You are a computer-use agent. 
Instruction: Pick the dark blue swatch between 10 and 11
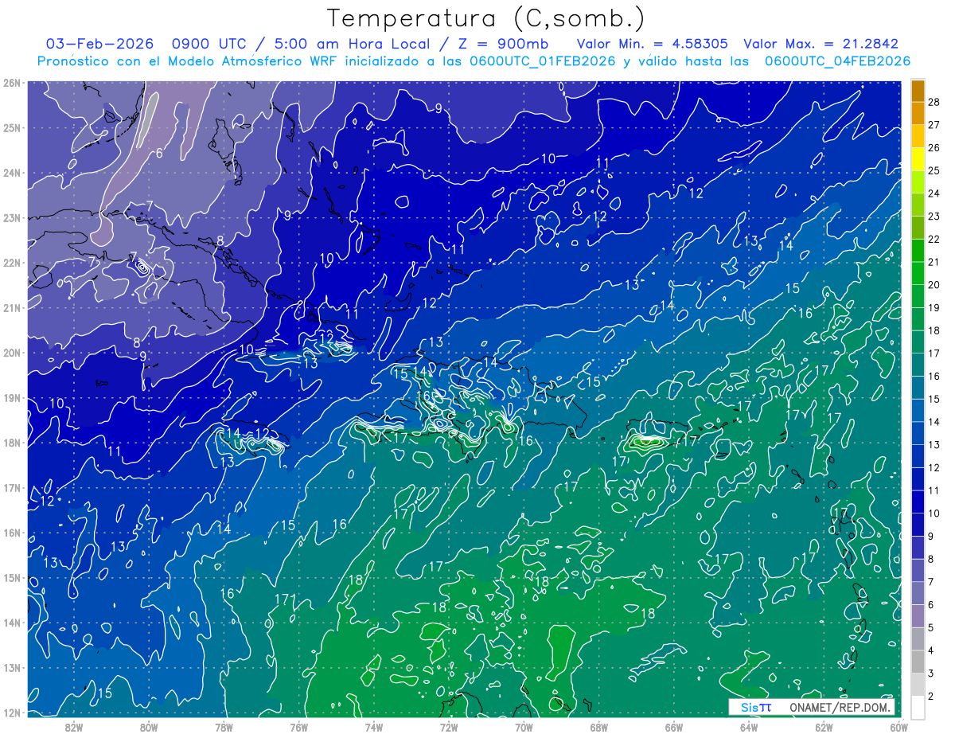point(918,502)
